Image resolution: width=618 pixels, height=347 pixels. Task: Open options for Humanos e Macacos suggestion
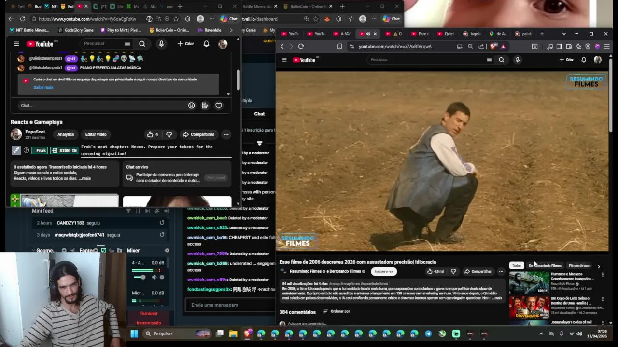click(x=603, y=274)
